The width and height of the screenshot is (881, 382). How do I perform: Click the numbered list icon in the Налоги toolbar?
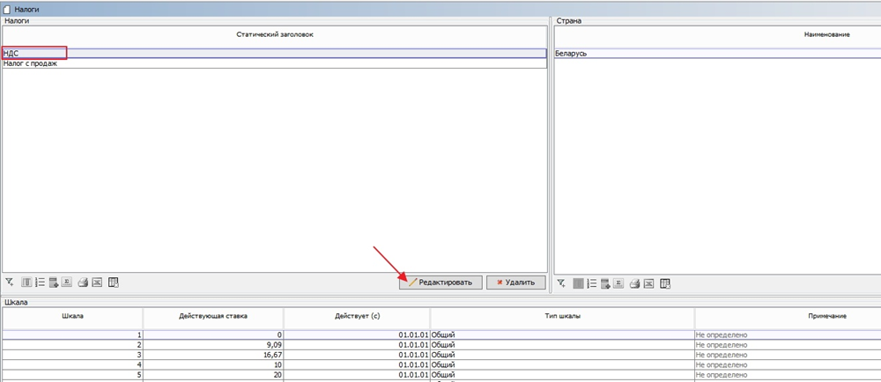pyautogui.click(x=40, y=283)
